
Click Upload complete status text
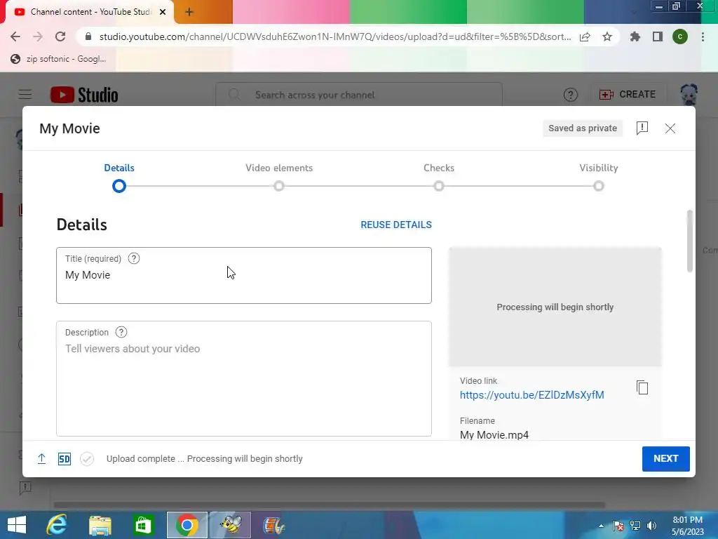click(204, 459)
